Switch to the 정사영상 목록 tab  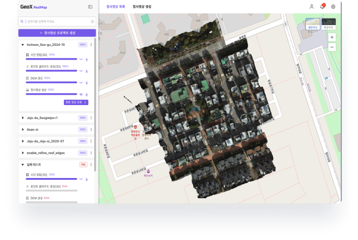pyautogui.click(x=116, y=7)
